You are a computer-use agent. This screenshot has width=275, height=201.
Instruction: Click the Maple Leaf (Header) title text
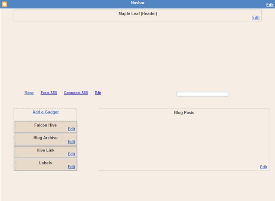click(x=137, y=13)
